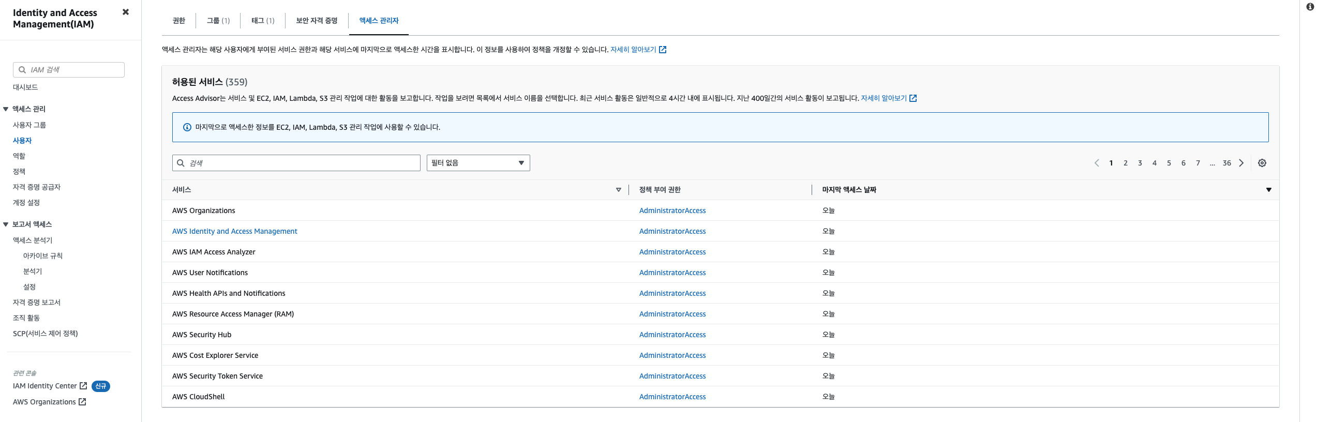
Task: Open 조직 활동 in the sidebar
Action: click(x=26, y=318)
